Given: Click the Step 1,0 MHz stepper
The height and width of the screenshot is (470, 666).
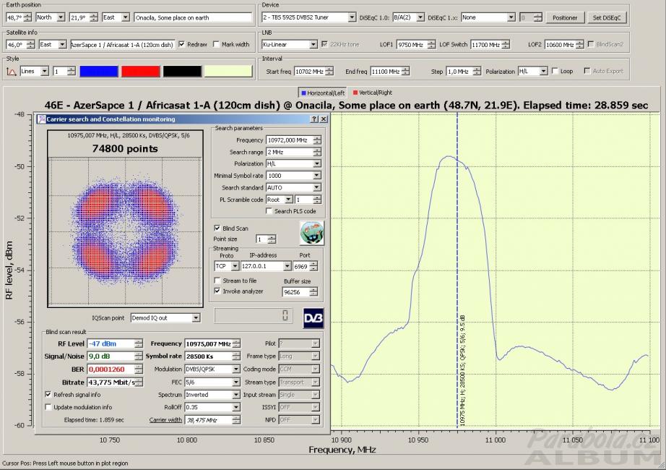Looking at the screenshot, I should [477, 72].
